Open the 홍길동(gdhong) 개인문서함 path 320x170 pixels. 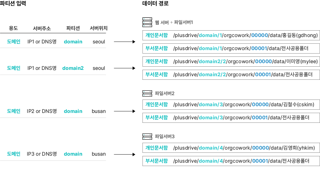(231, 35)
